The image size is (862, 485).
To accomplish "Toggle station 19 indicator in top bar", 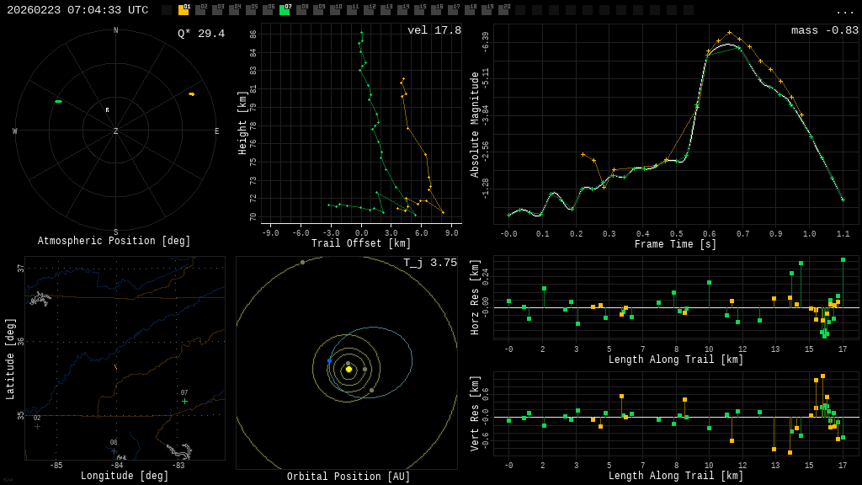I will (x=487, y=10).
